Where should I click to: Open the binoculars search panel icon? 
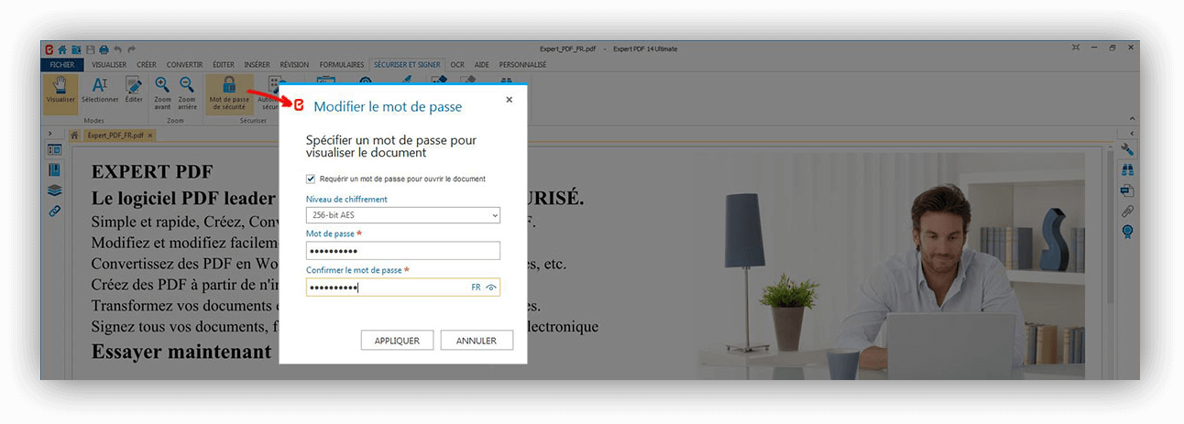[x=1127, y=169]
